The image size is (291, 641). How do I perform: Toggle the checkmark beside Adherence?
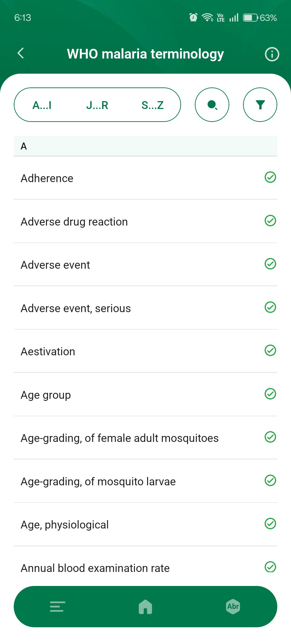(270, 177)
